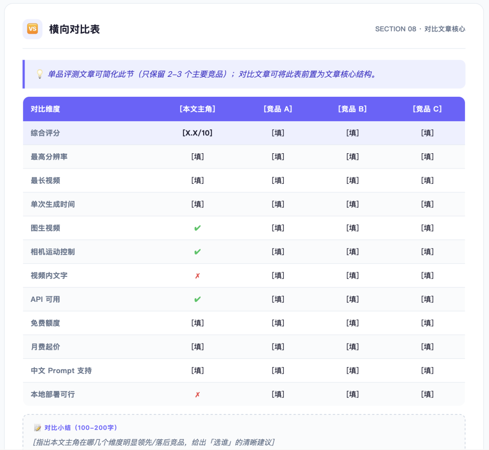The image size is (489, 450).
Task: Click the API 可用 cell under [竞品 B]
Action: [352, 299]
